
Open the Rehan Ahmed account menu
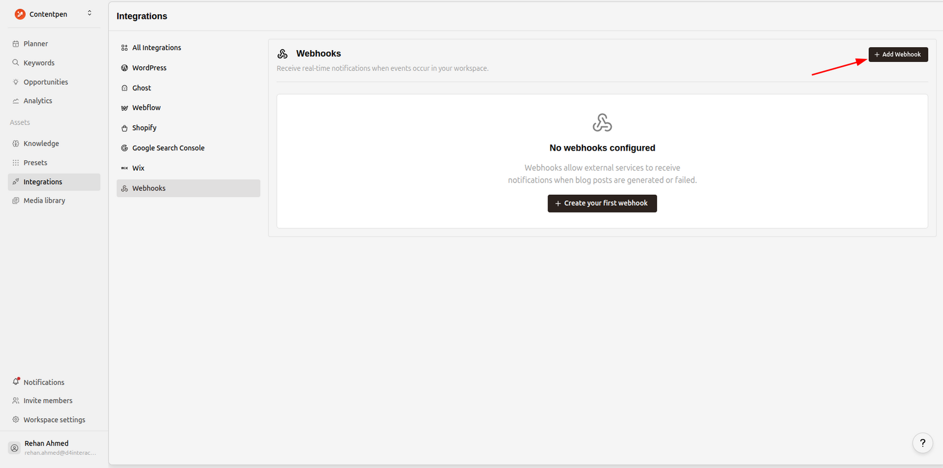[x=53, y=447]
